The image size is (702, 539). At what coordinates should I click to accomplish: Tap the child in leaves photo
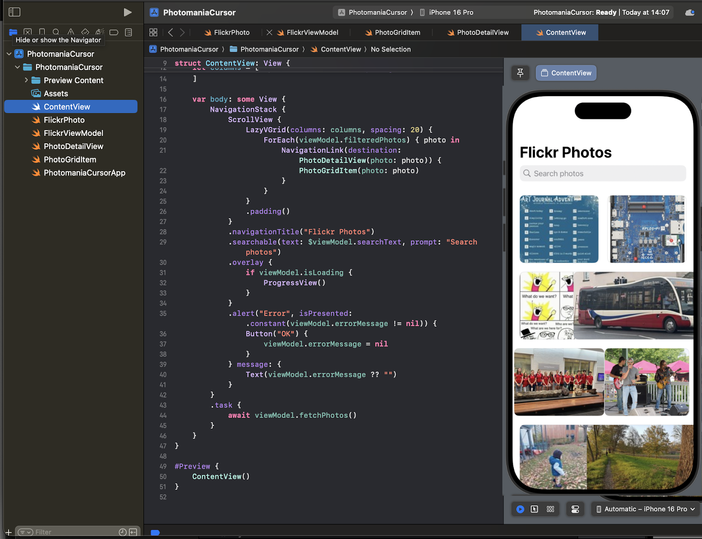(553, 457)
